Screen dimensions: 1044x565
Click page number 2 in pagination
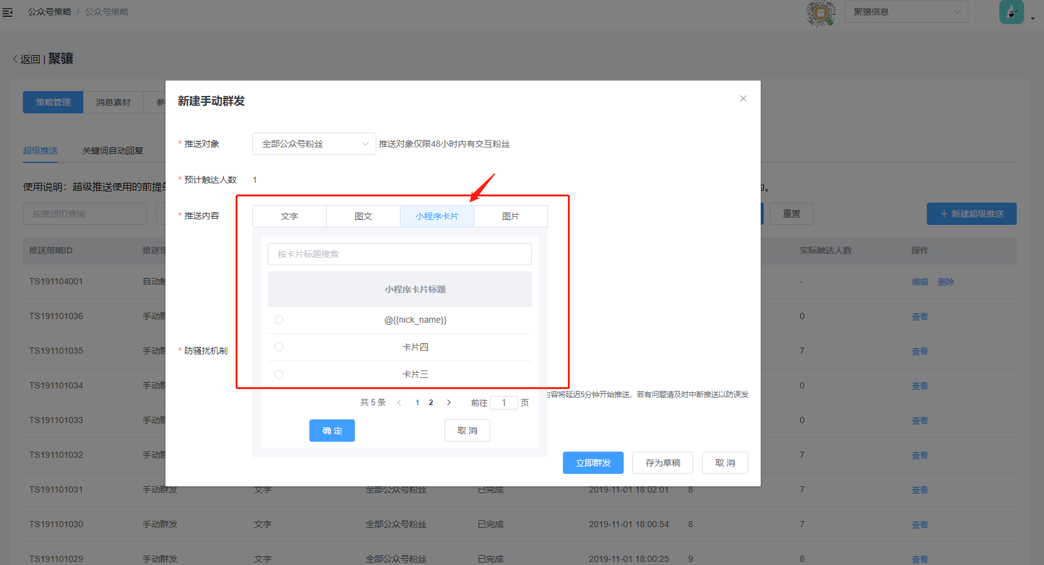click(x=431, y=403)
